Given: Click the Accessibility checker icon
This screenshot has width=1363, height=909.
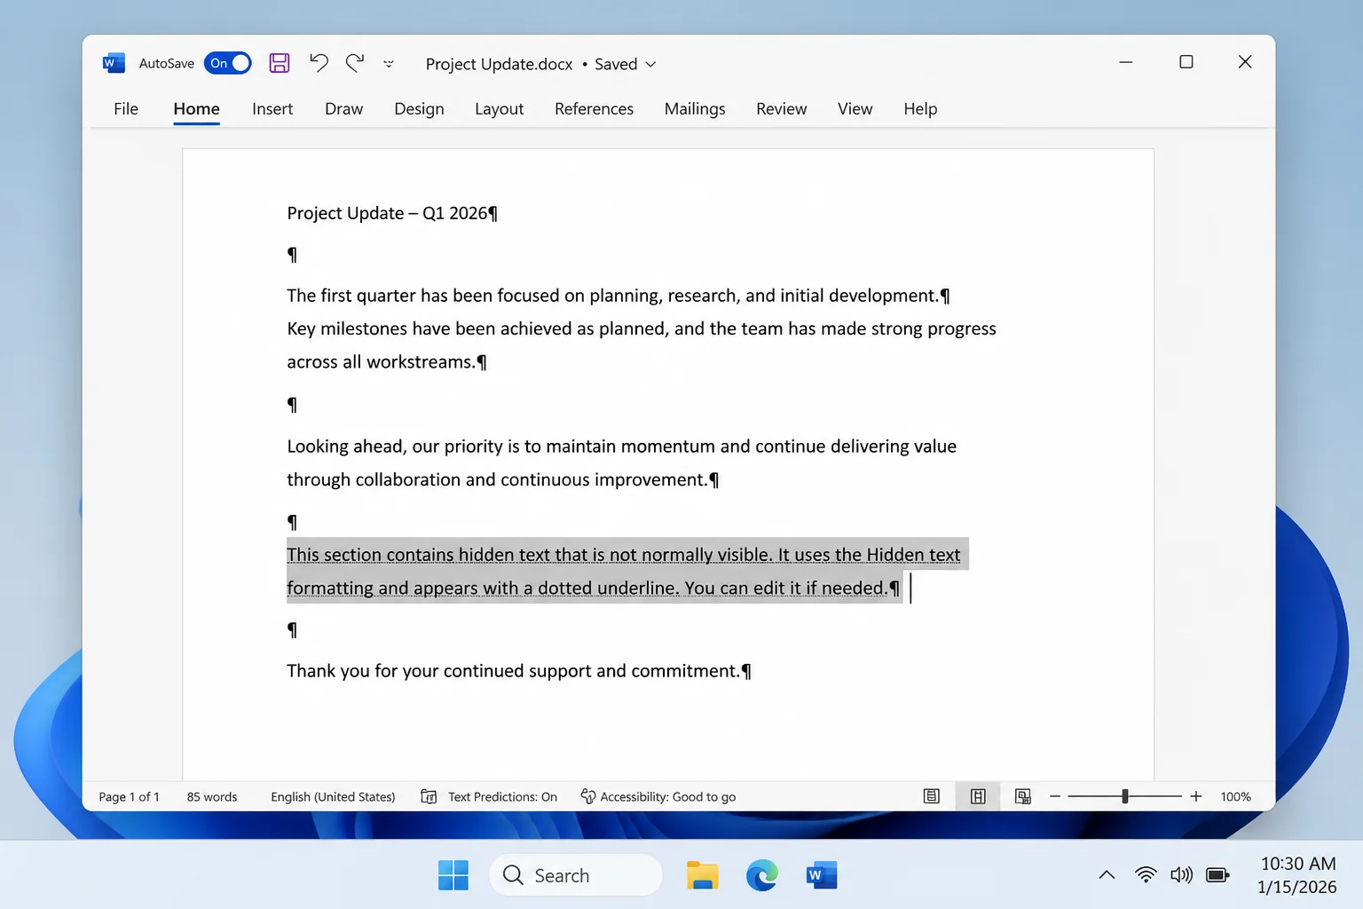Looking at the screenshot, I should point(587,796).
